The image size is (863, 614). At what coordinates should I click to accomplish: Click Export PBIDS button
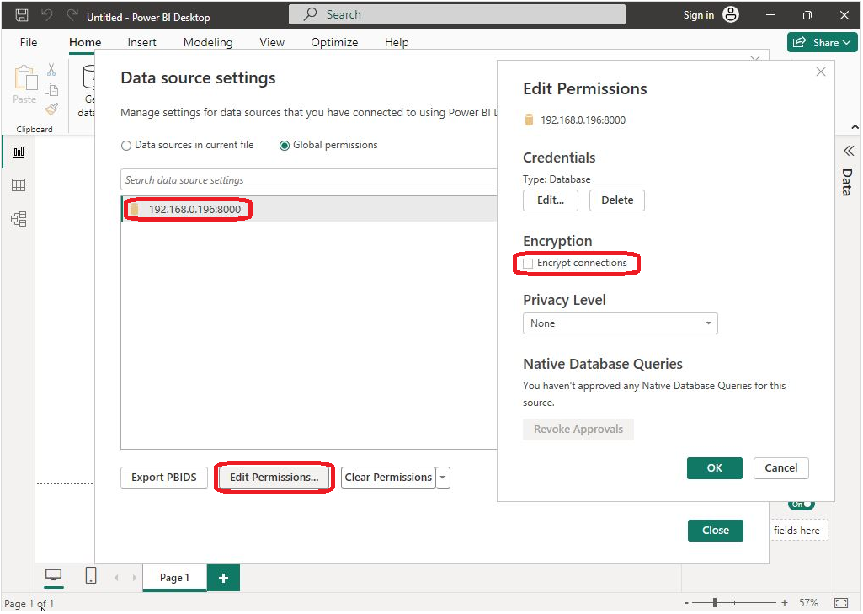(164, 478)
